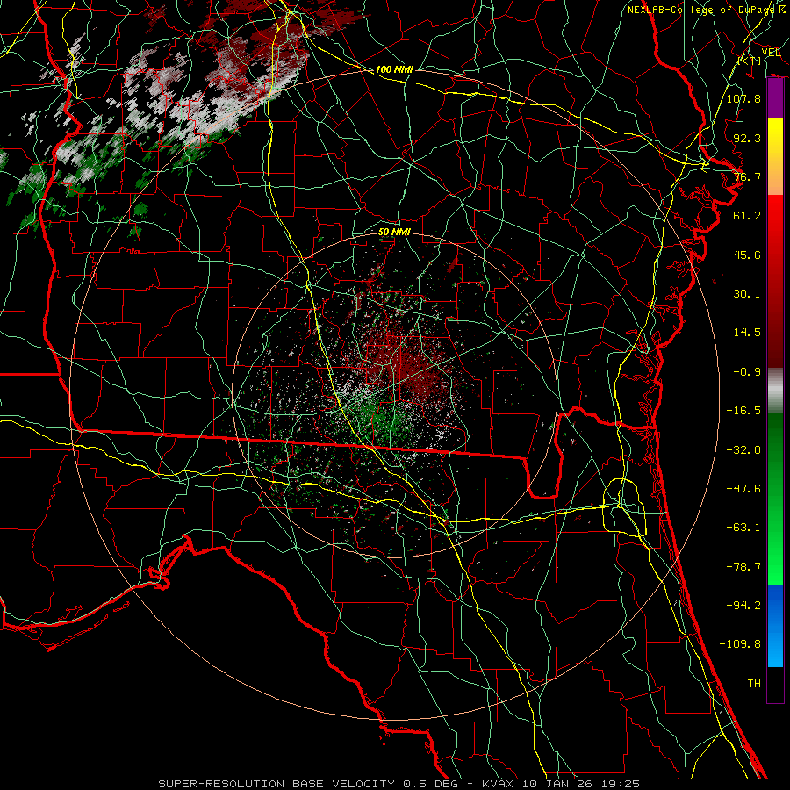This screenshot has width=790, height=790.
Task: Select the 30.1 velocity scale value
Action: [x=747, y=294]
